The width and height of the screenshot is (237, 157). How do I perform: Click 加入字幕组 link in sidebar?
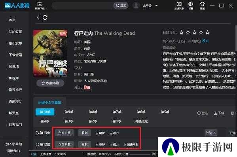(x=14, y=144)
